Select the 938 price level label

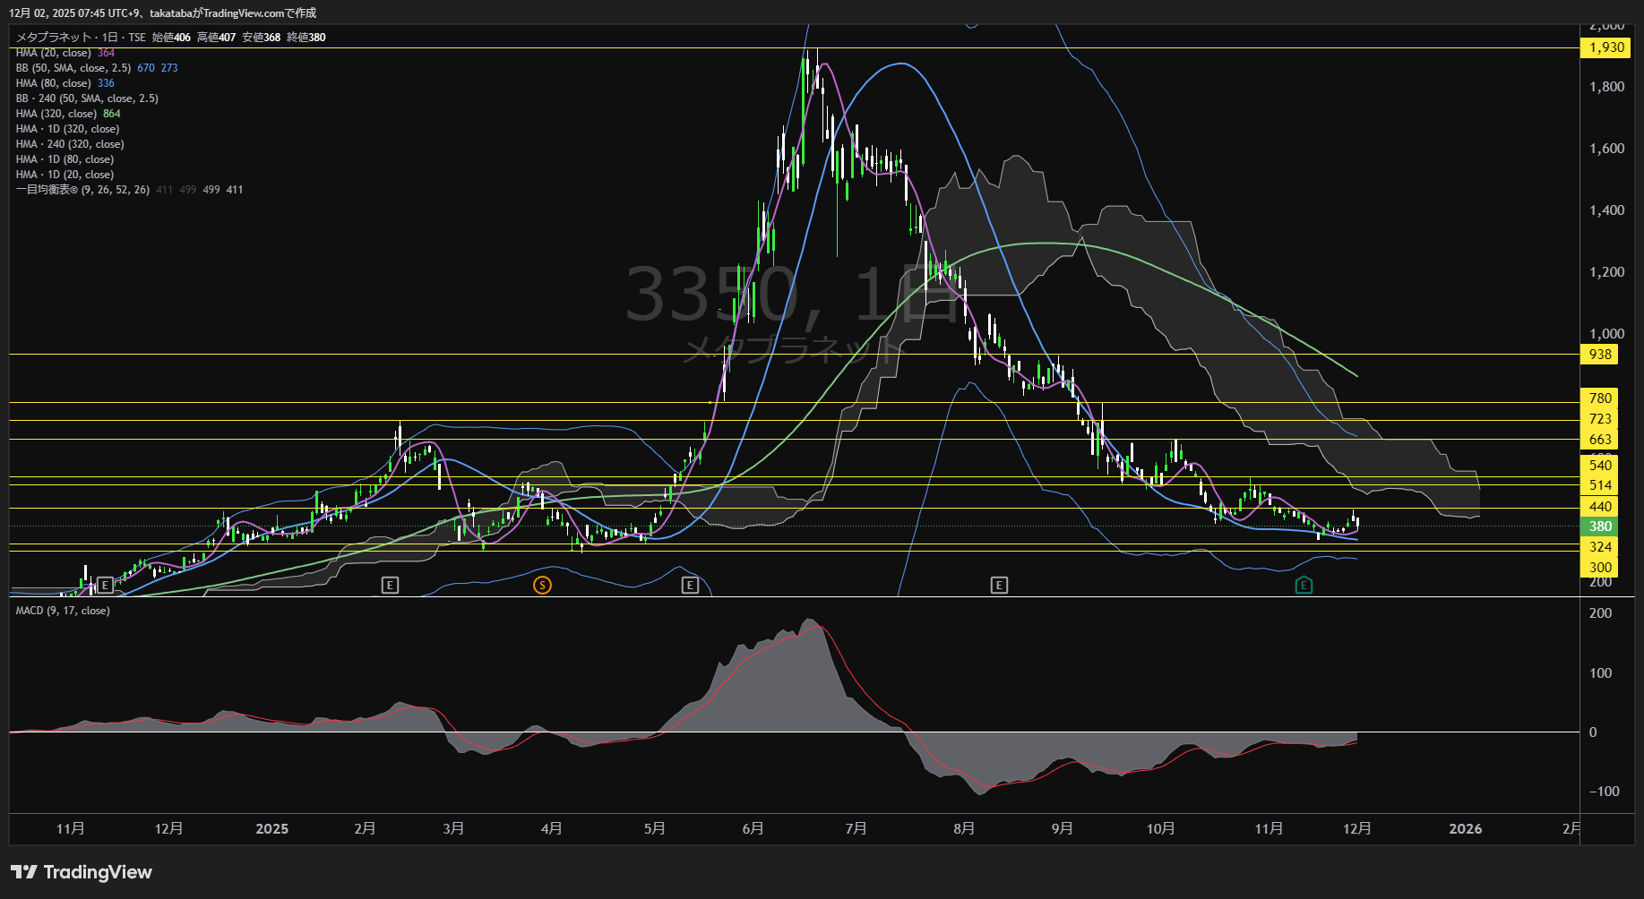tap(1600, 355)
